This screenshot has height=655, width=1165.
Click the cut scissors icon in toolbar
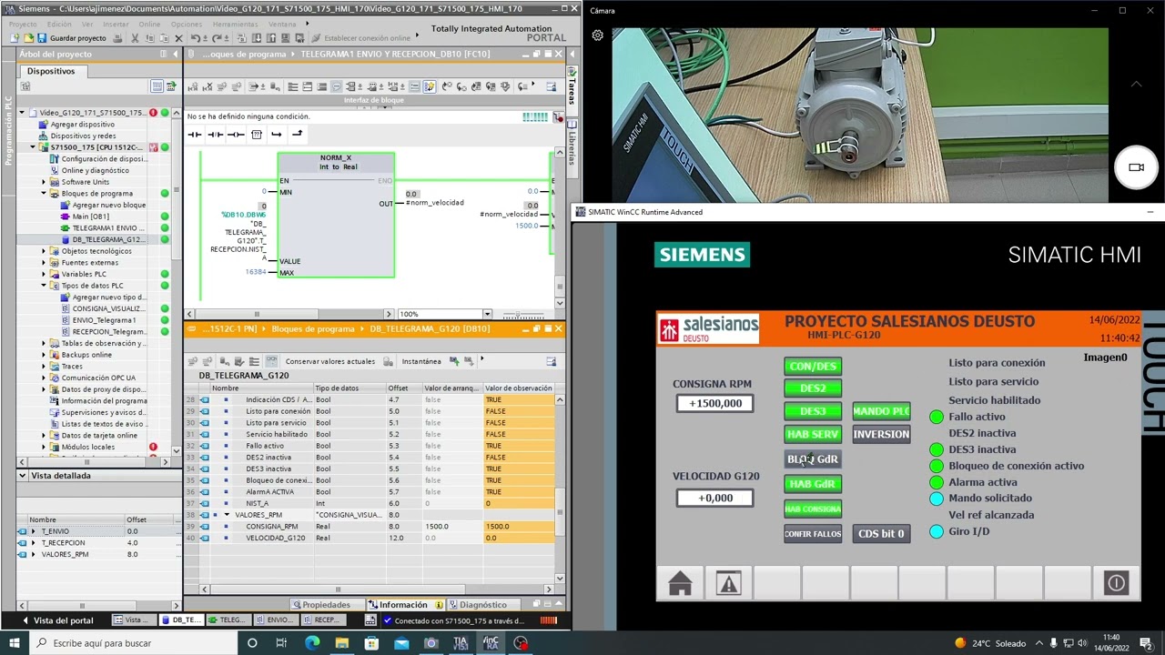coord(135,38)
